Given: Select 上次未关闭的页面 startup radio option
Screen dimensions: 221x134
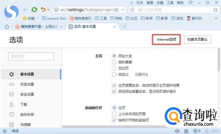Looking at the screenshot, I should (114, 114).
